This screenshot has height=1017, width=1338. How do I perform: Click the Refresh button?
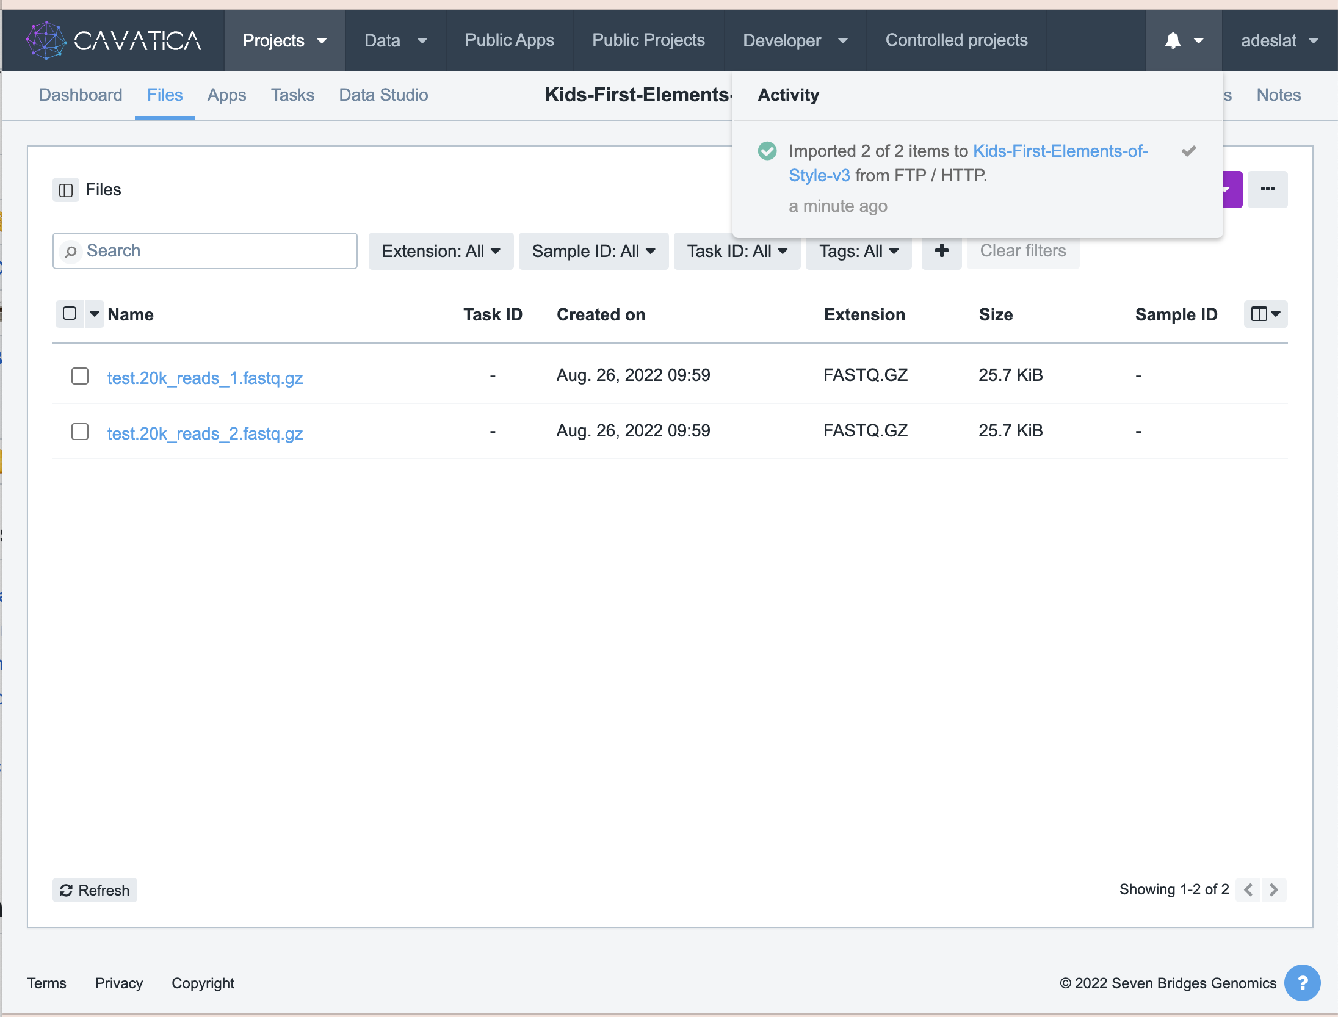pyautogui.click(x=95, y=890)
